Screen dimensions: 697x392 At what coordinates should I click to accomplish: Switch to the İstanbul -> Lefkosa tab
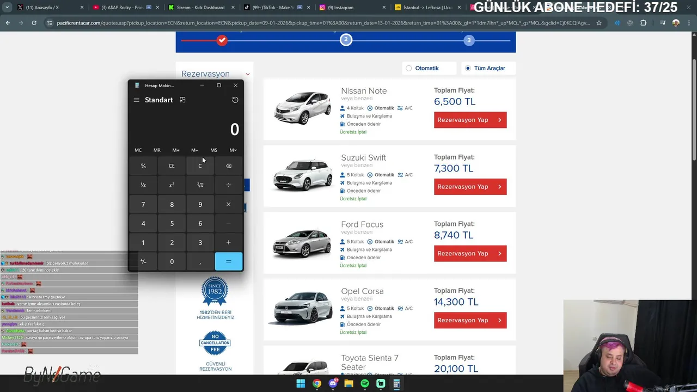[427, 8]
